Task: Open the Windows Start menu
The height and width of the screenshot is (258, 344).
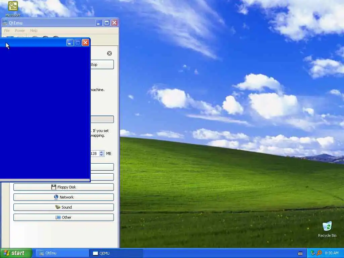Action: point(16,253)
